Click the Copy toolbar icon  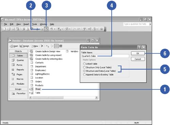point(42,29)
